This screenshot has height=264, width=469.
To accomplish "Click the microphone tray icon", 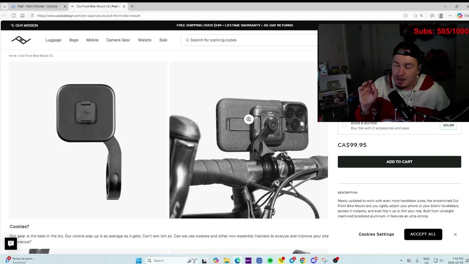I will click(x=417, y=261).
